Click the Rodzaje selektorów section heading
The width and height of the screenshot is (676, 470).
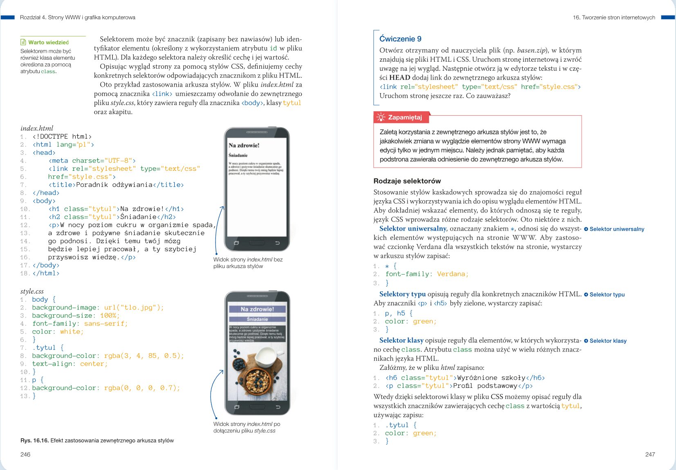point(407,181)
